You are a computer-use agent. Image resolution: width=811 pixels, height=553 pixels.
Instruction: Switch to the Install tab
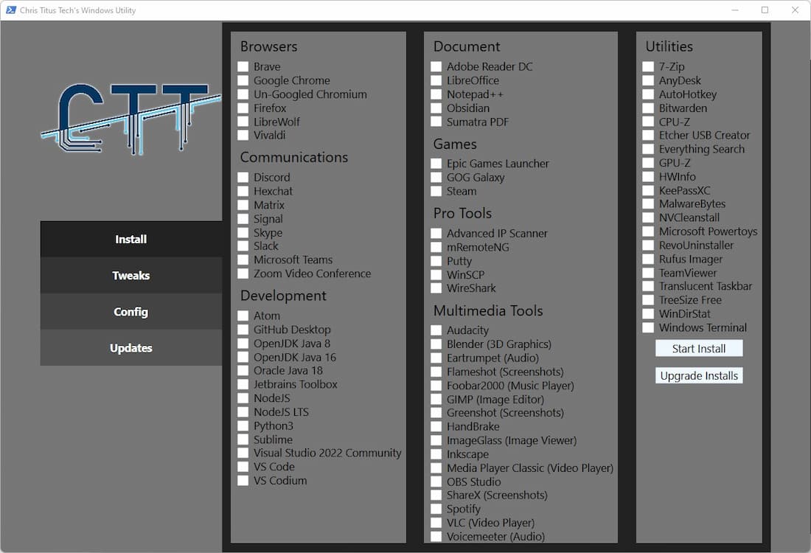click(131, 239)
